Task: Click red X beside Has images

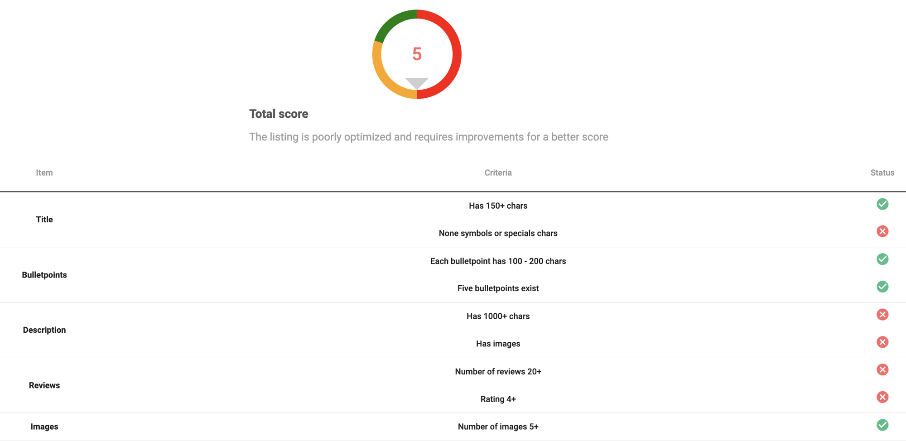Action: coord(882,342)
